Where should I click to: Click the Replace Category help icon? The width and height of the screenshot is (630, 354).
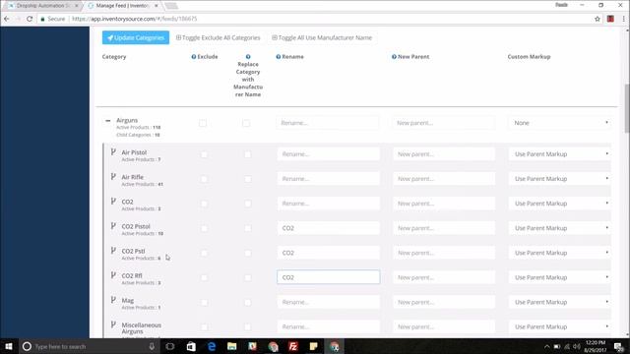[248, 57]
